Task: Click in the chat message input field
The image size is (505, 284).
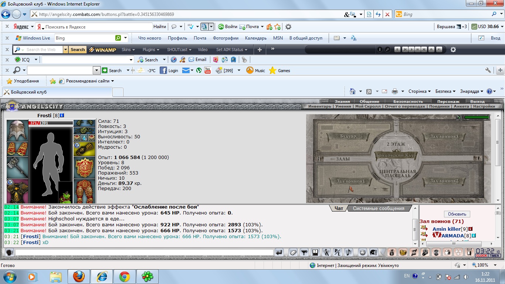Action: tap(144, 253)
